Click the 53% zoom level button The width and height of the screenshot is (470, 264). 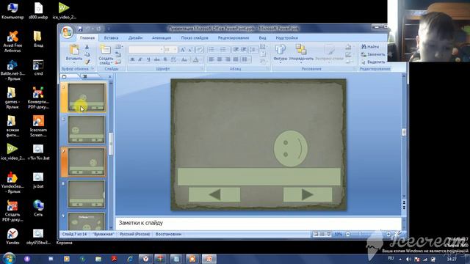[x=338, y=234]
